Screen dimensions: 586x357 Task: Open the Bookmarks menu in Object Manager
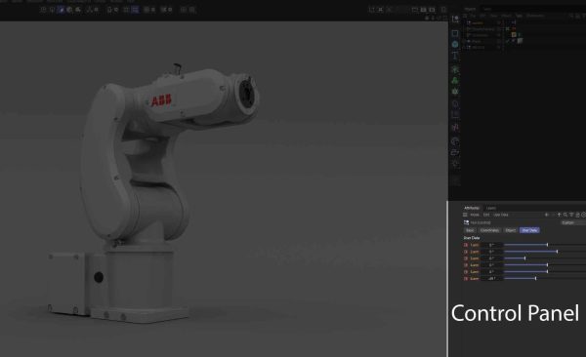point(535,16)
